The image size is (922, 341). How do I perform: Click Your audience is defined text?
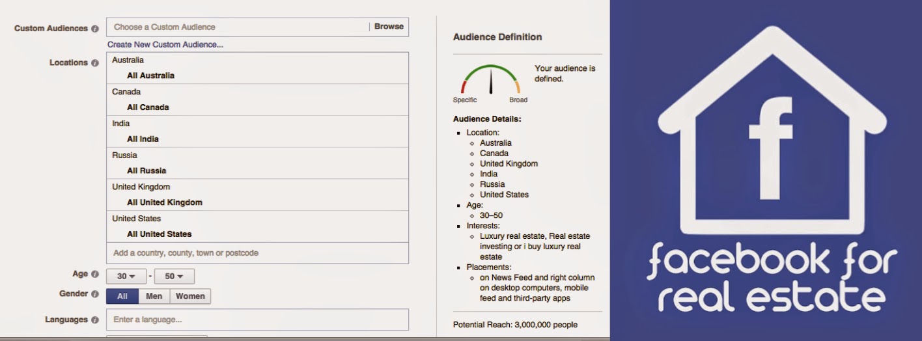(x=565, y=74)
